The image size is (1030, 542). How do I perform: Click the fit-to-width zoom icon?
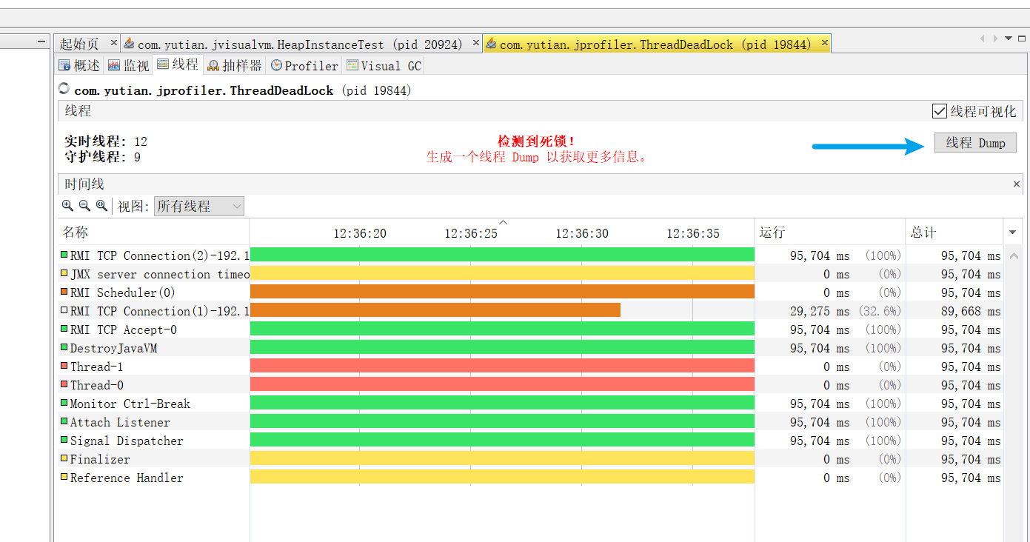pyautogui.click(x=101, y=206)
